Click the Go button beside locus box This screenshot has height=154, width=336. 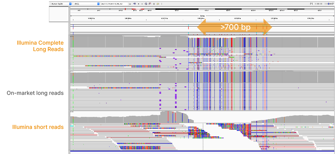[130, 4]
